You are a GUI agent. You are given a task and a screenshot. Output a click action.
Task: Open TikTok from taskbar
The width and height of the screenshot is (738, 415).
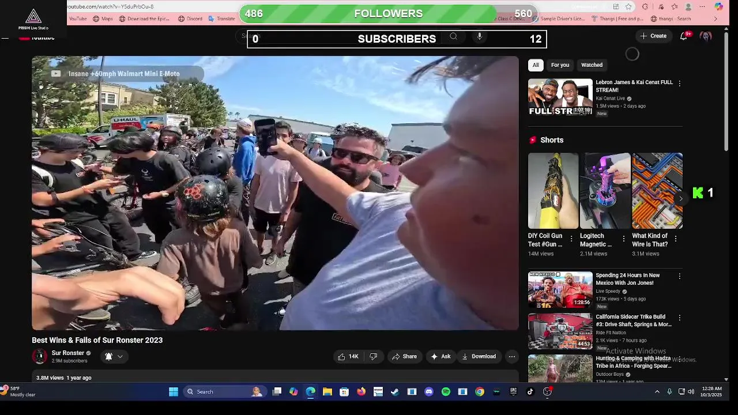(530, 392)
